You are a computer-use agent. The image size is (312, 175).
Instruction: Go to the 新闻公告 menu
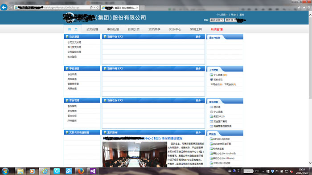point(134,29)
